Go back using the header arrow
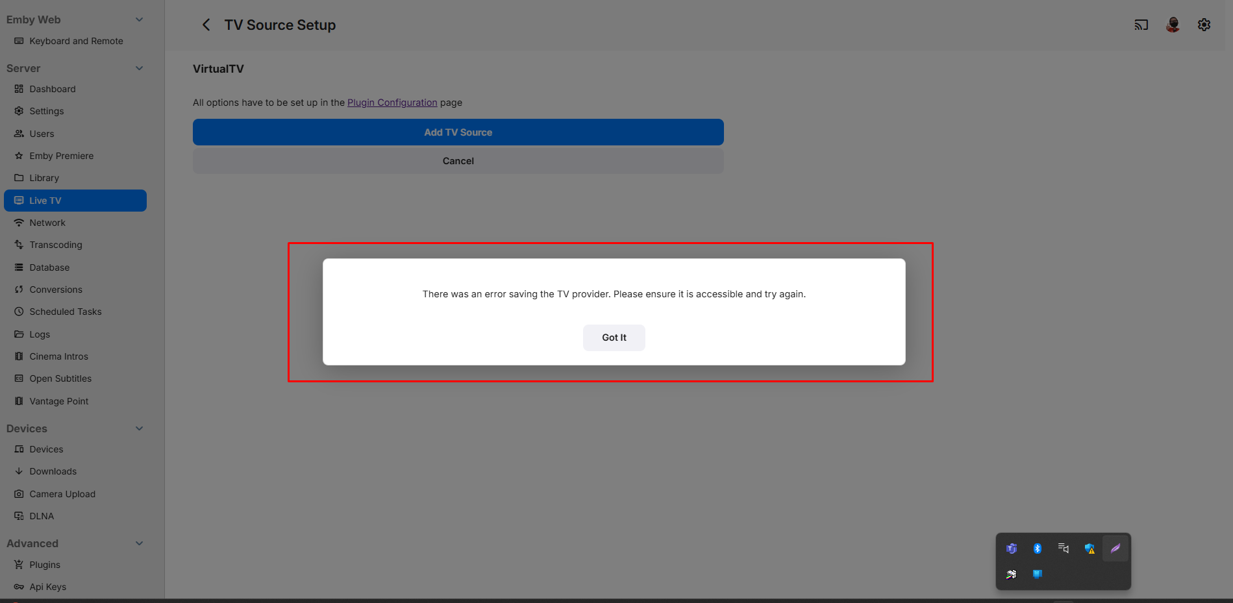Screen dimensions: 1233x603 pos(206,25)
